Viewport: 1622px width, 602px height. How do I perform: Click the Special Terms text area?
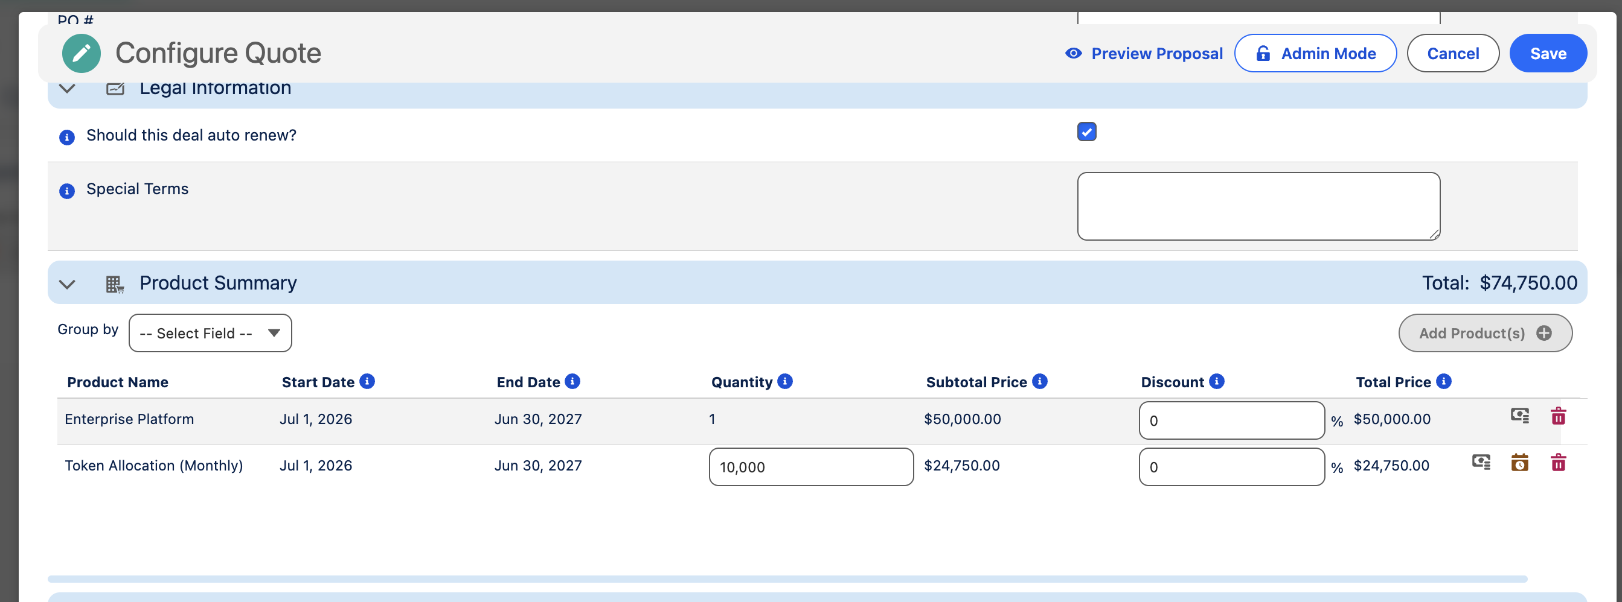click(1258, 206)
